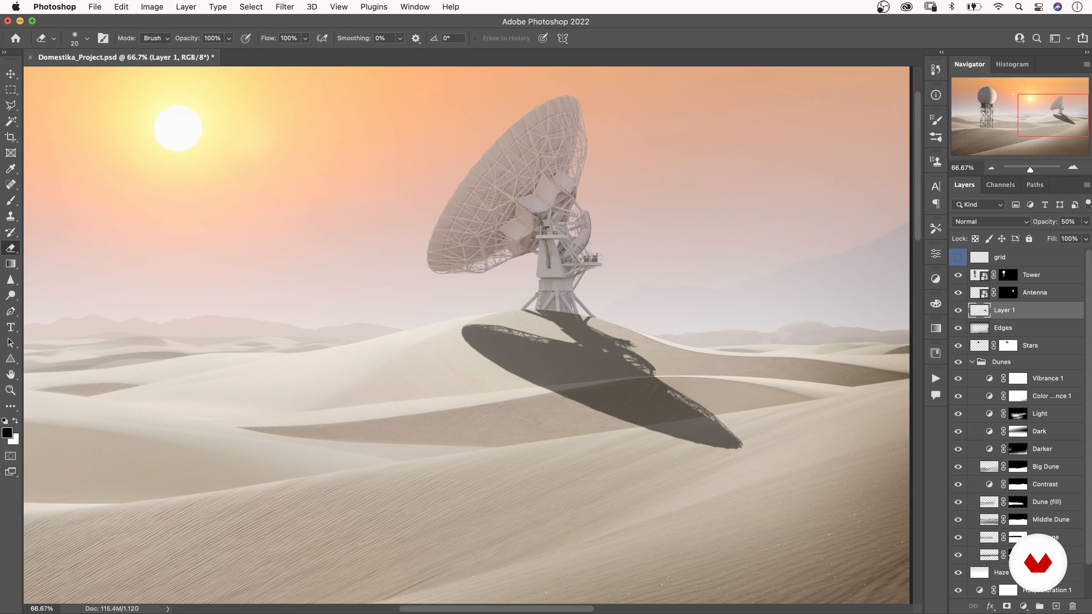The height and width of the screenshot is (614, 1092).
Task: Click the Home icon in options bar
Action: coord(16,38)
